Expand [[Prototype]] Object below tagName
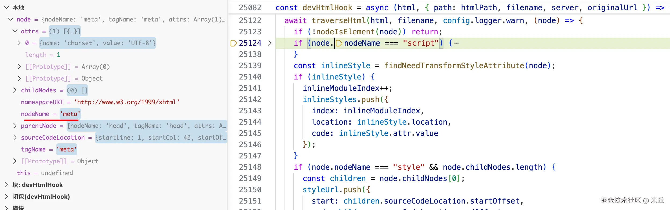The image size is (670, 210). (15, 161)
